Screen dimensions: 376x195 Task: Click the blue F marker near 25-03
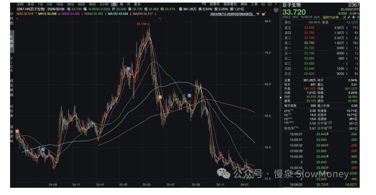point(128,69)
